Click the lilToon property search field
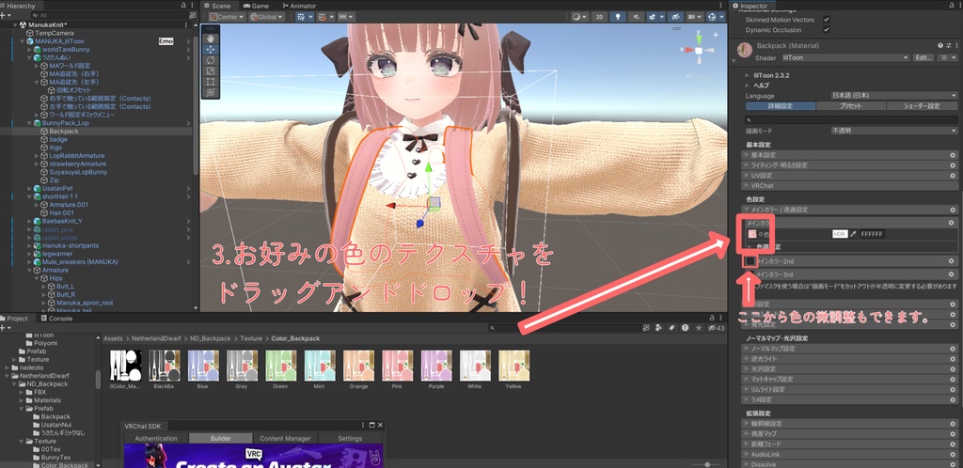963x468 pixels. (851, 119)
